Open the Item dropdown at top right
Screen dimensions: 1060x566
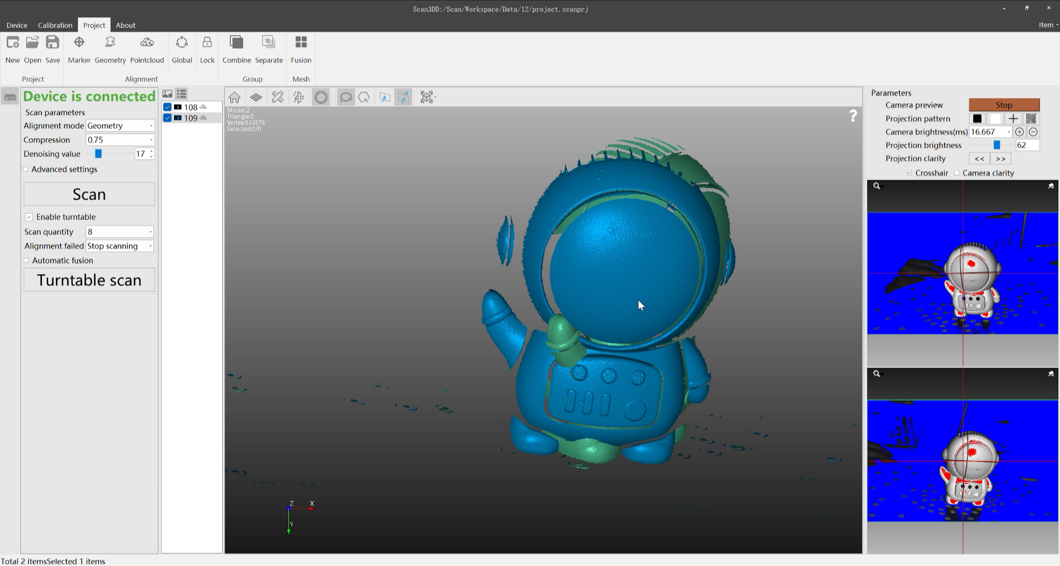[x=1048, y=25]
